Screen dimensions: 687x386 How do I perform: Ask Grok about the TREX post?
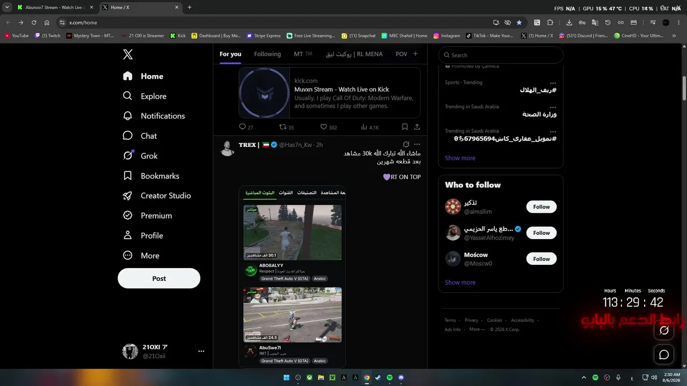406,145
